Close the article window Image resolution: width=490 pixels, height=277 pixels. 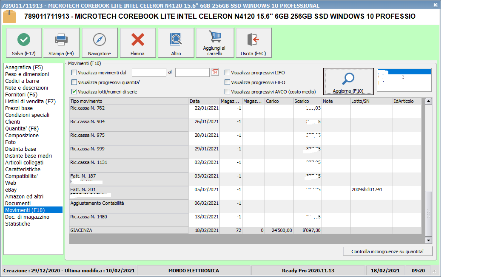click(435, 5)
